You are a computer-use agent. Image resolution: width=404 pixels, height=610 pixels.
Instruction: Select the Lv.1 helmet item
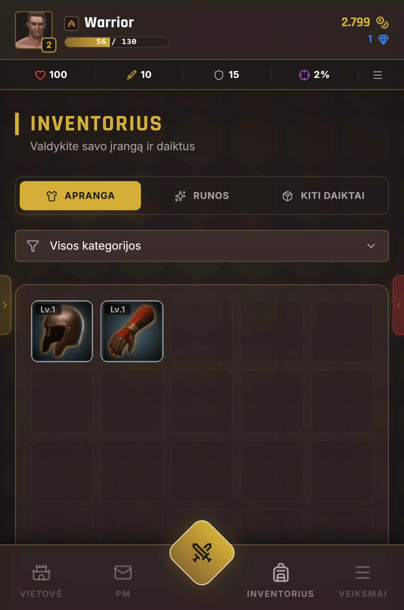62,331
